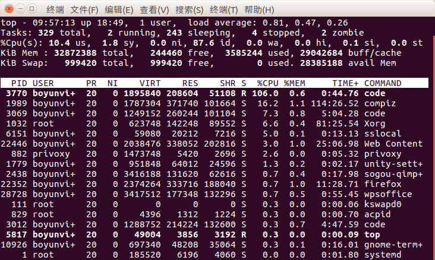Open the 文件(F) menu
The height and width of the screenshot is (260, 435).
pos(84,9)
